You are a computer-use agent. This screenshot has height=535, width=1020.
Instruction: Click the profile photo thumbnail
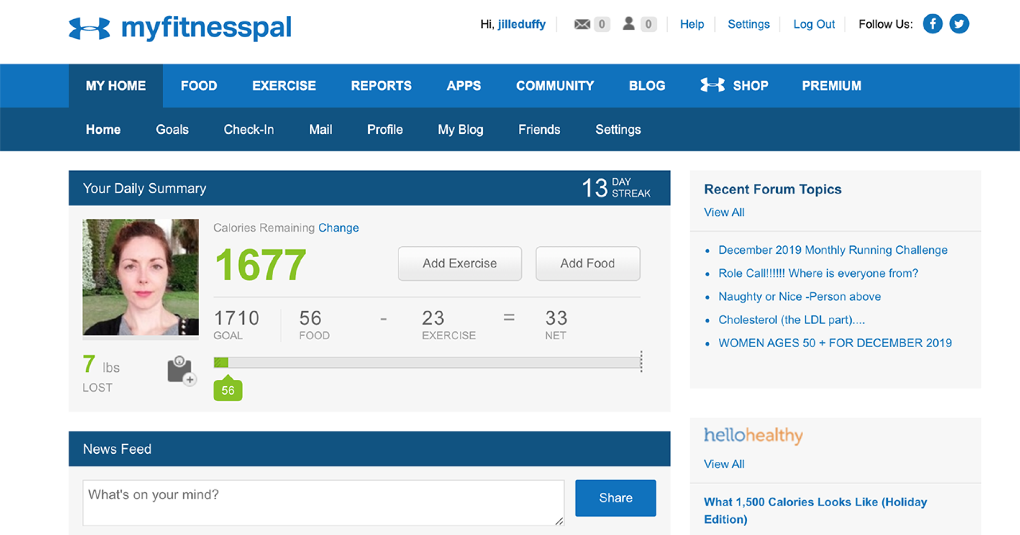[141, 277]
